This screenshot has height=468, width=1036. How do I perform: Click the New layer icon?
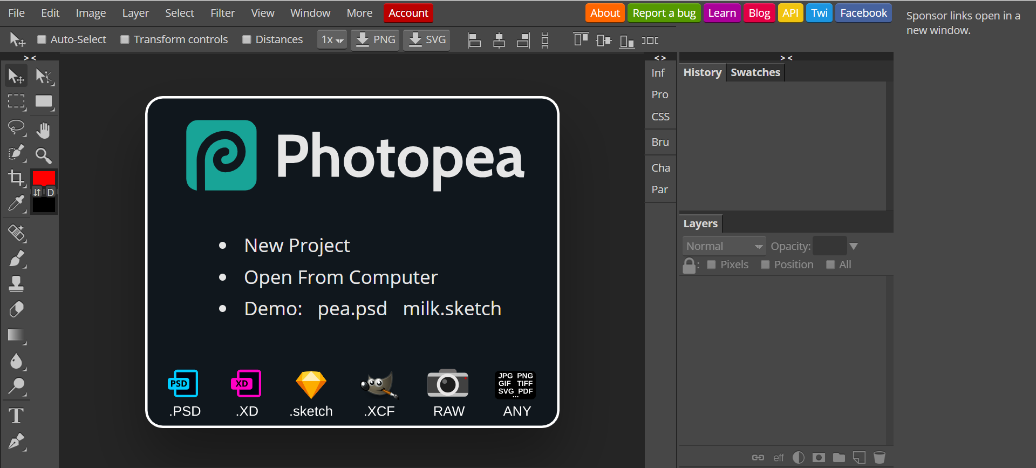[859, 457]
